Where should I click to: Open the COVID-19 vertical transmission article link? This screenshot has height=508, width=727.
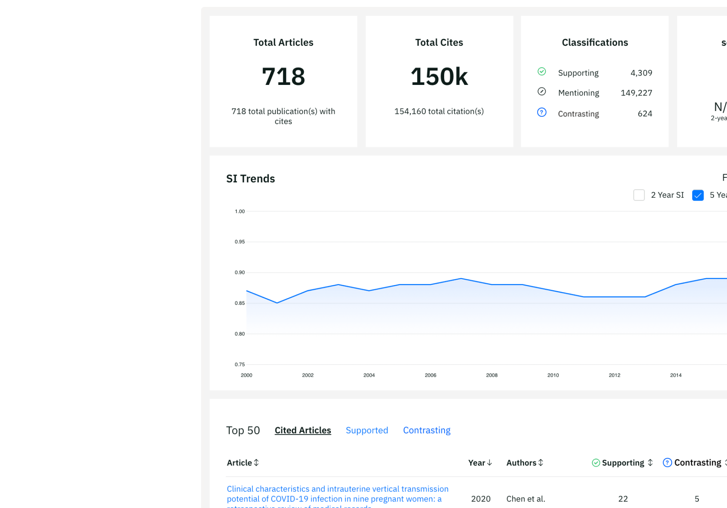coord(337,494)
